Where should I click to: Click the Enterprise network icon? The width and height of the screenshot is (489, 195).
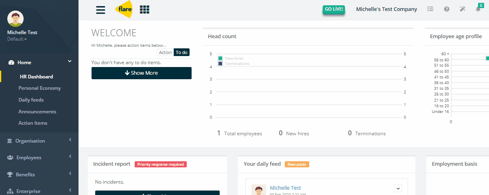pos(10,191)
